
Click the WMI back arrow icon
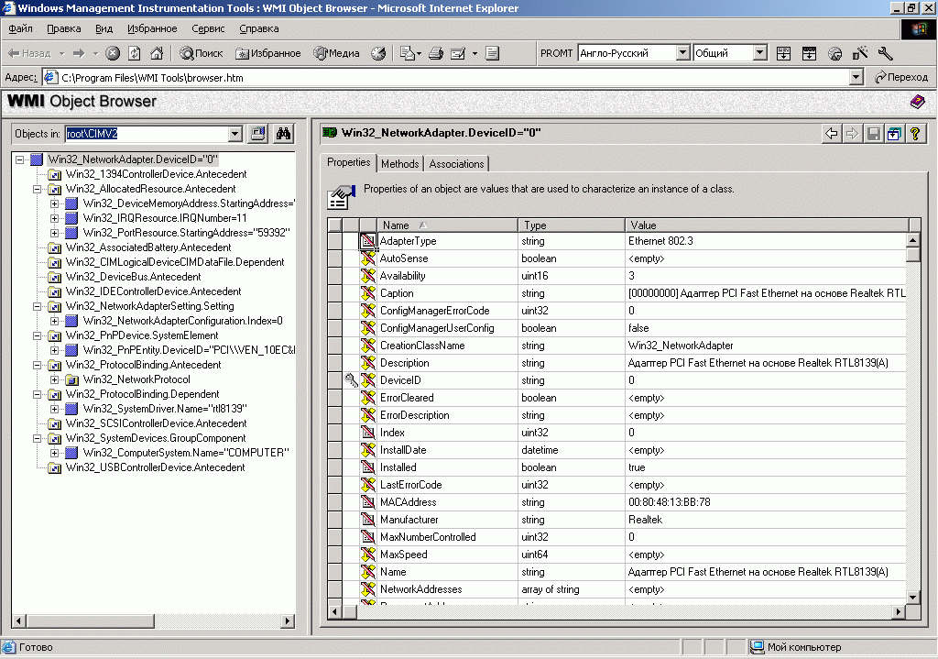tap(832, 134)
